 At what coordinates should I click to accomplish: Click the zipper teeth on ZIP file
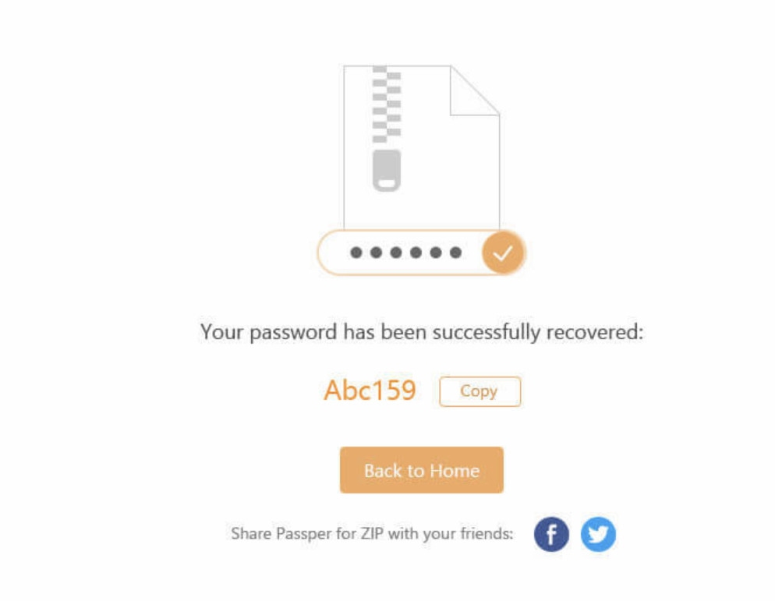pos(387,104)
